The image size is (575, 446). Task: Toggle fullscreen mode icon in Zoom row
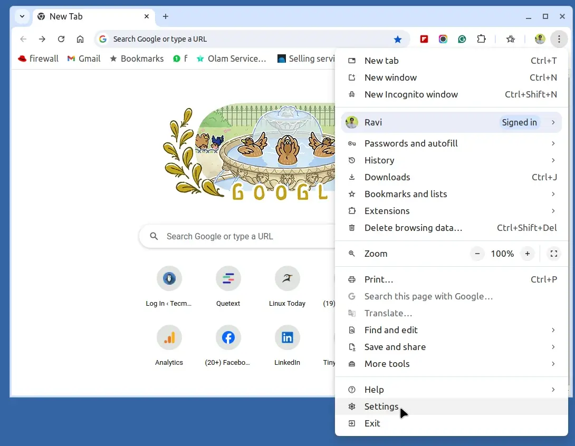(554, 254)
